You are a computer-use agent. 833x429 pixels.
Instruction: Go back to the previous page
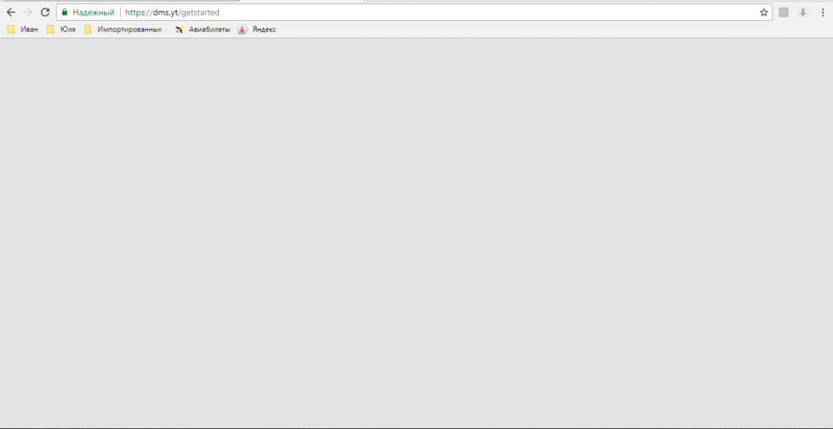click(x=11, y=12)
